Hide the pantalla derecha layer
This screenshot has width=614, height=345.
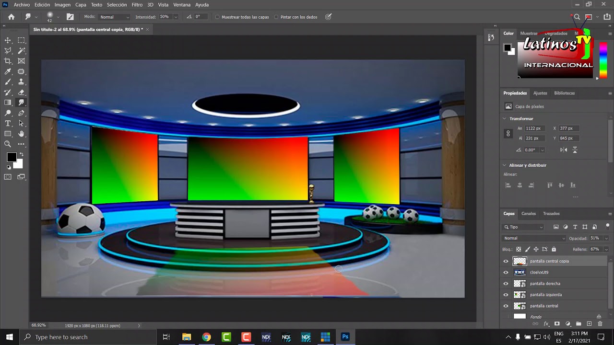506,284
